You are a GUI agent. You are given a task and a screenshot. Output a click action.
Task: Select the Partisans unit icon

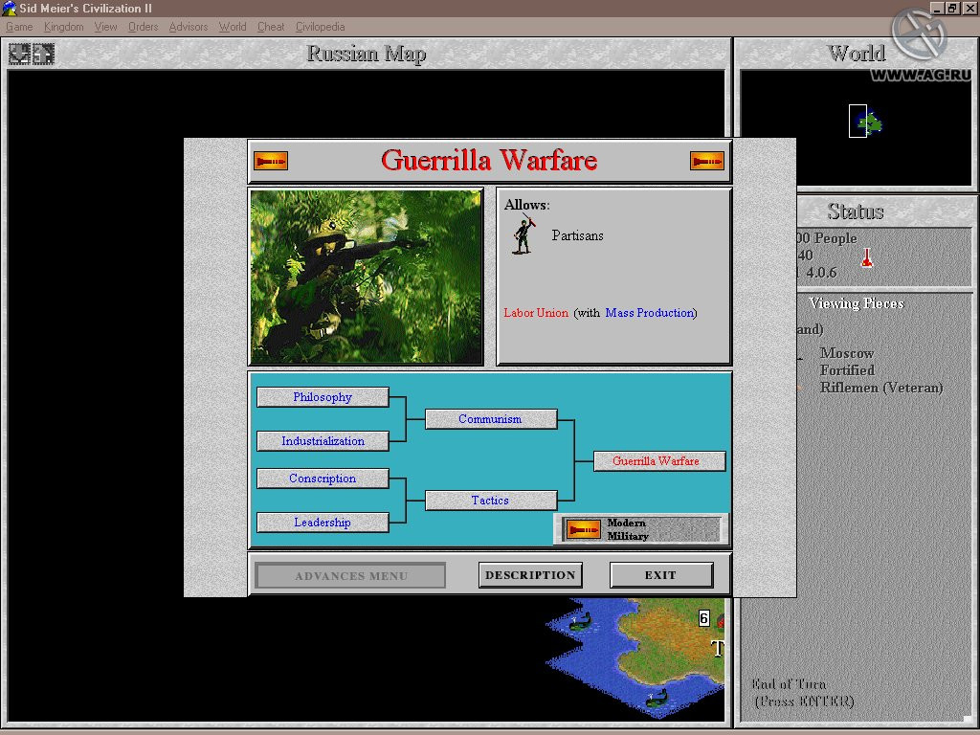coord(524,234)
